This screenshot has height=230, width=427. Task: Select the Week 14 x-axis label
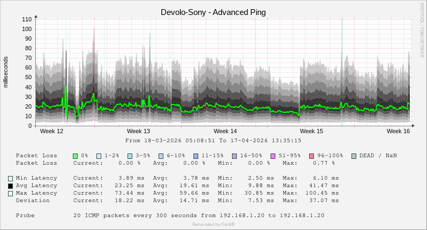225,131
